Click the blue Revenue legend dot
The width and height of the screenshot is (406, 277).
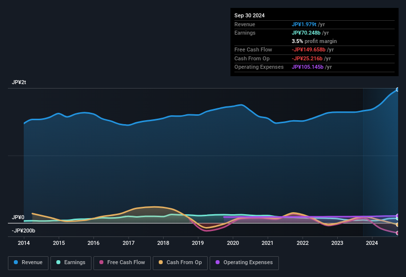(x=15, y=262)
